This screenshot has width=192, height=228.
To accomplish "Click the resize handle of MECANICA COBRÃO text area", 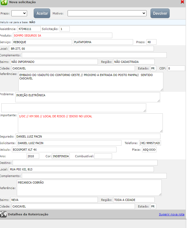I will point(160,194).
